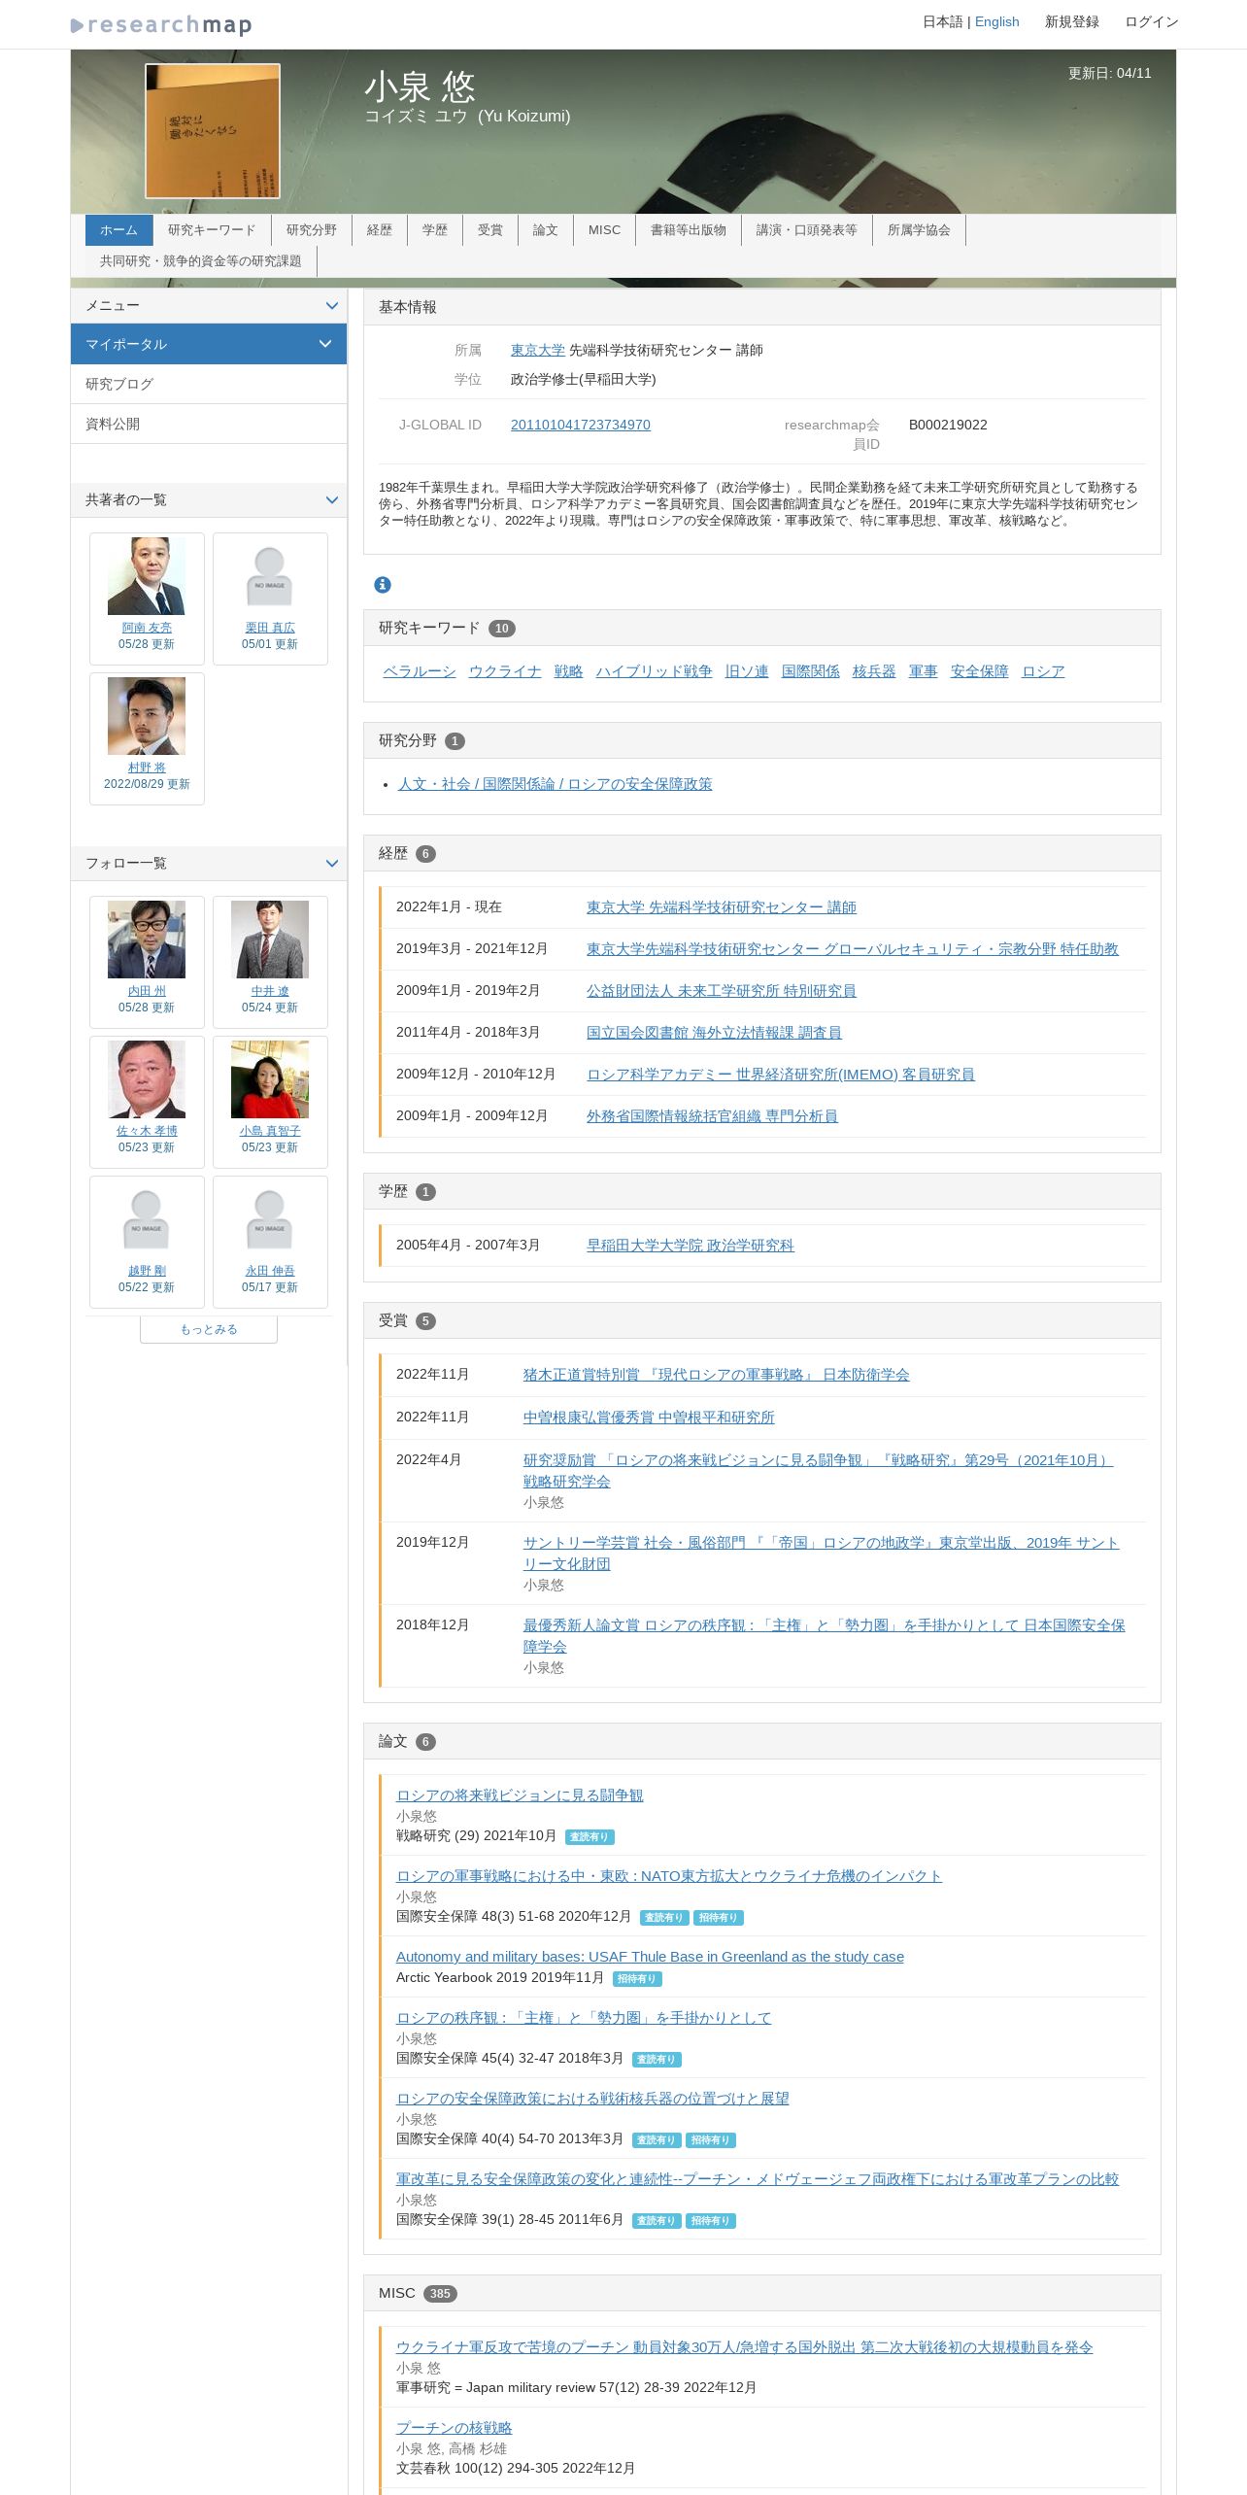
Task: Open the 東京大学 affiliation link
Action: click(x=538, y=350)
